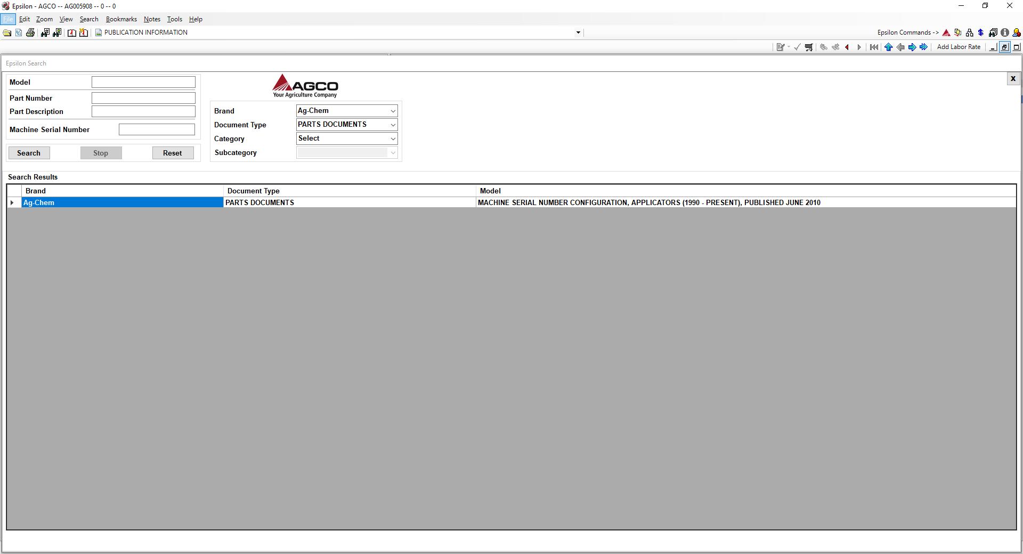
Task: Click the gray left arrow icon
Action: point(900,47)
